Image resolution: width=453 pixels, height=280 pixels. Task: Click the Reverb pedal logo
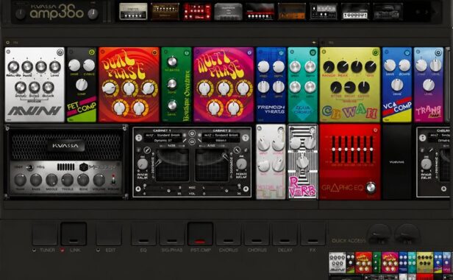(x=302, y=186)
